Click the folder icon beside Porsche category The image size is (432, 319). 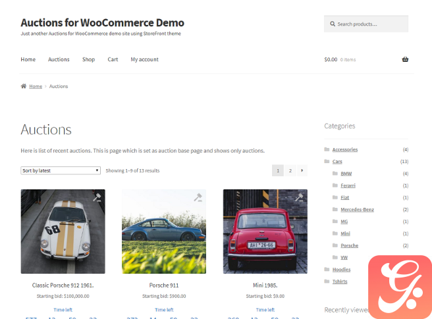[335, 245]
